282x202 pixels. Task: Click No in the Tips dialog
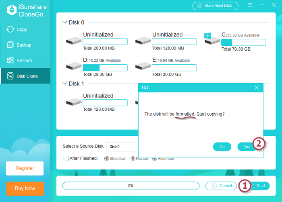tap(222, 147)
